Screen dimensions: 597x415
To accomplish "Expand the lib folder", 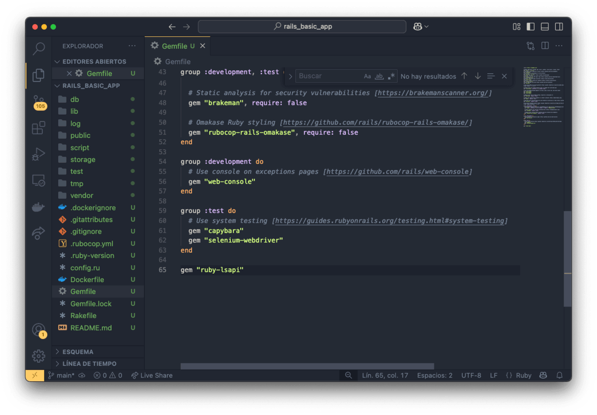I will pyautogui.click(x=98, y=111).
